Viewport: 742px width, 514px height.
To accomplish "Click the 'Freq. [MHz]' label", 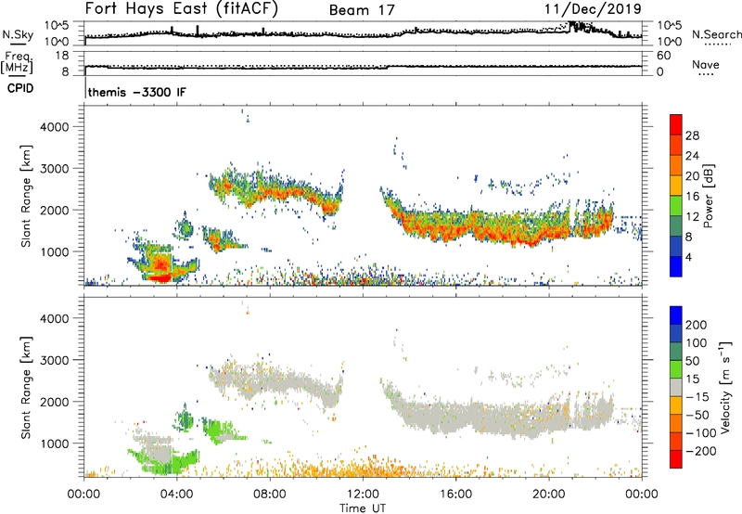I will (x=17, y=62).
